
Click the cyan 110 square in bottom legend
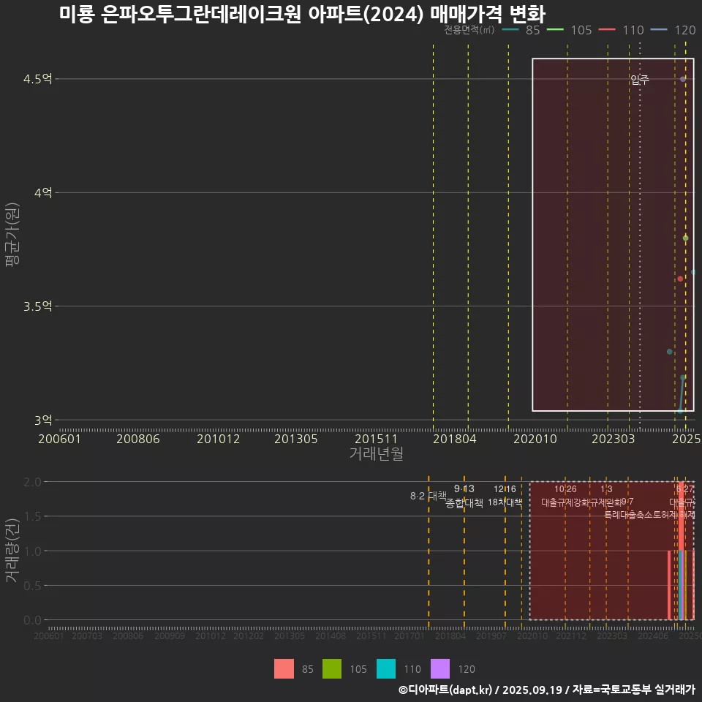click(x=386, y=668)
